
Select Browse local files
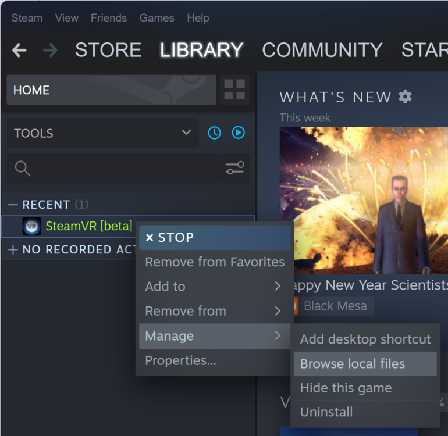365,364
